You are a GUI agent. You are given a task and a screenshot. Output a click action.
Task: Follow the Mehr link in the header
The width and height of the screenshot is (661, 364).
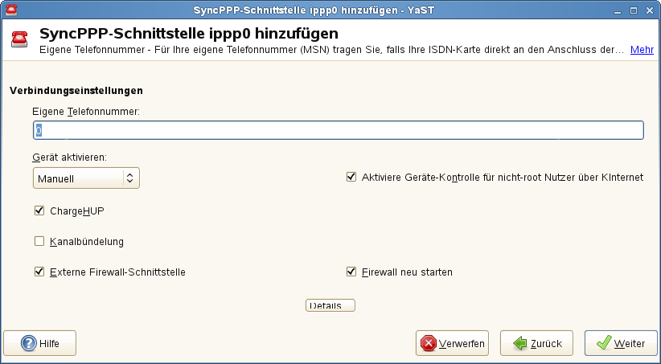(x=642, y=50)
